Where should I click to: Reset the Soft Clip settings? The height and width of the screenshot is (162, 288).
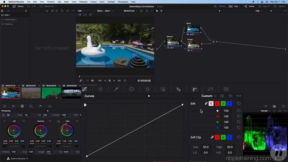[238, 137]
